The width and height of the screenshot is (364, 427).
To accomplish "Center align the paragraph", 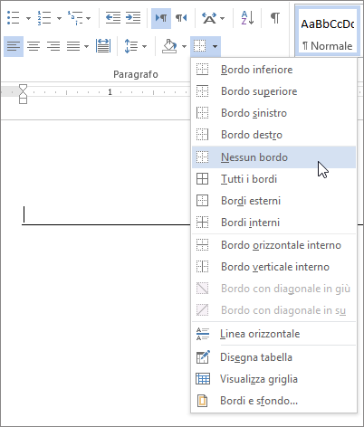I will [x=34, y=46].
